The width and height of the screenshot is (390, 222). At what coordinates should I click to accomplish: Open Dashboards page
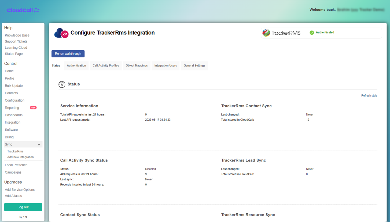click(14, 115)
